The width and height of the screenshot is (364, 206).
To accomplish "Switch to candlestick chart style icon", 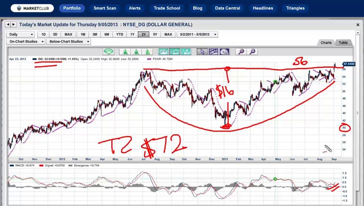I will coord(175,51).
